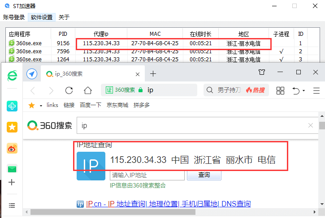Click the address bar showing ip

pyautogui.click(x=149, y=90)
